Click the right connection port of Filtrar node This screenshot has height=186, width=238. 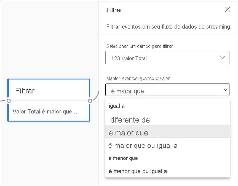(x=89, y=101)
